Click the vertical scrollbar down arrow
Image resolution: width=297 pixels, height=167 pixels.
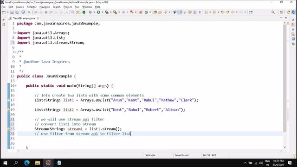click(284, 147)
